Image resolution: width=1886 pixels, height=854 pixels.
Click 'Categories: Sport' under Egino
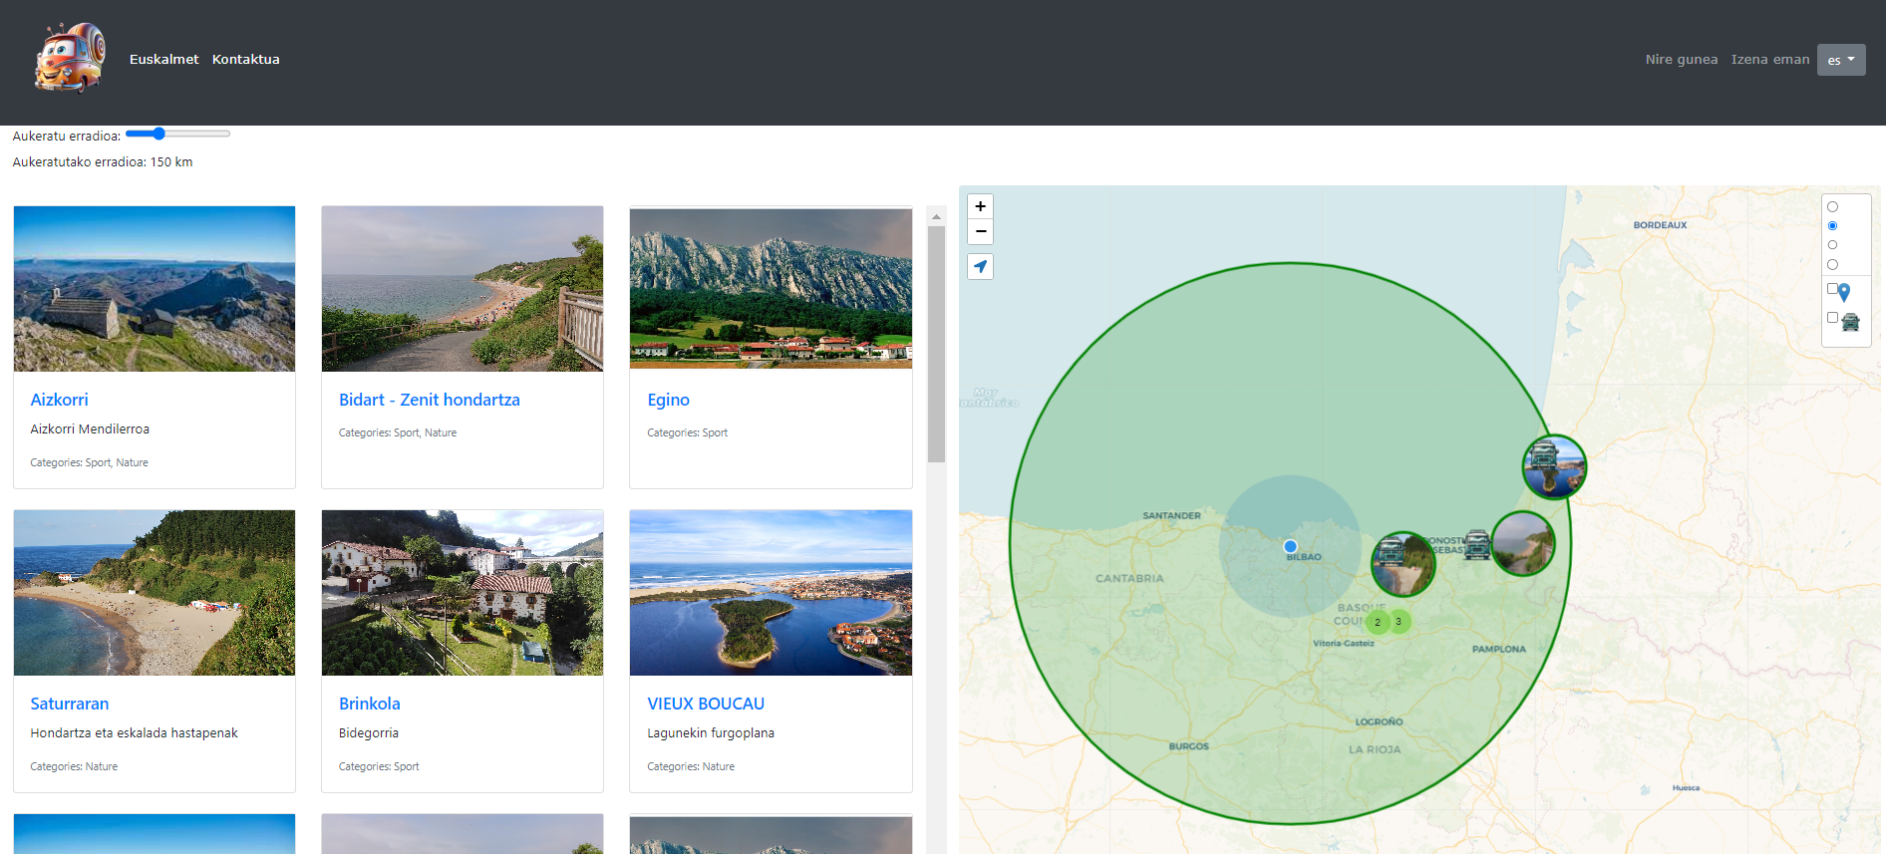click(688, 432)
